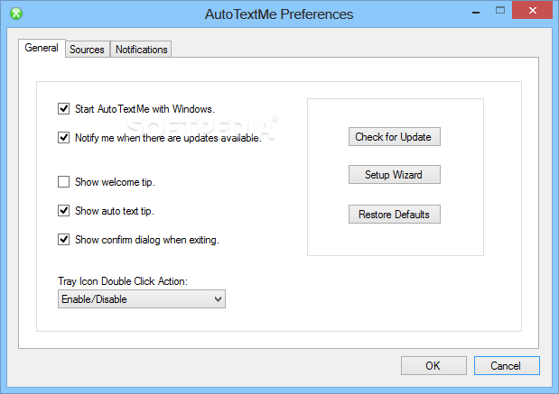Expand the Enable/Disable combo box arrow

pyautogui.click(x=219, y=299)
